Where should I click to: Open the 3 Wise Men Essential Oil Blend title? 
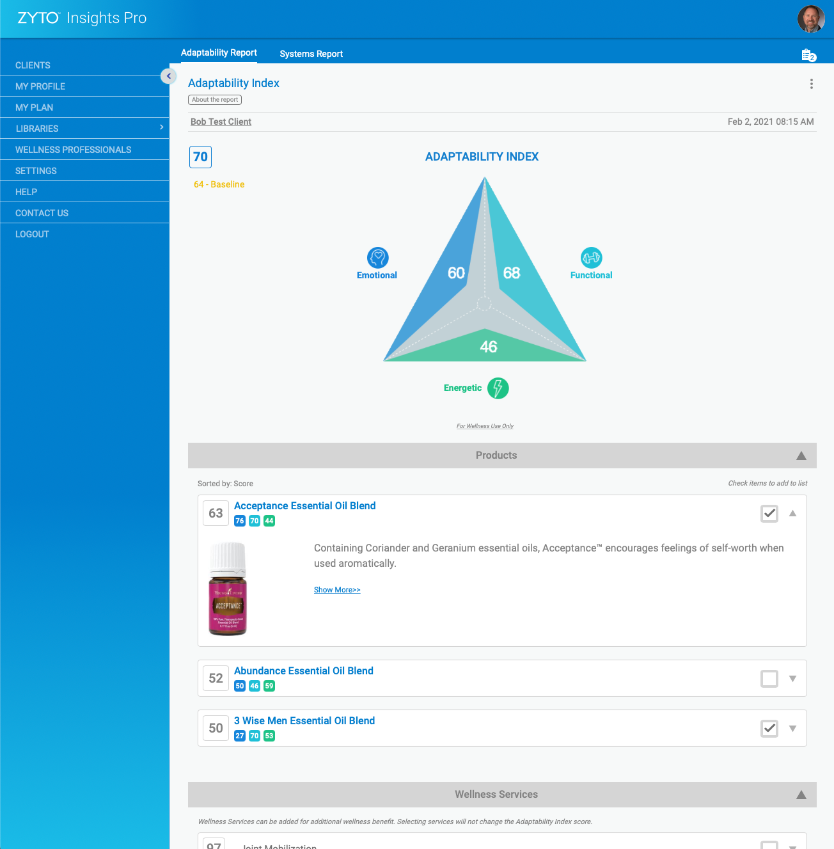point(304,720)
